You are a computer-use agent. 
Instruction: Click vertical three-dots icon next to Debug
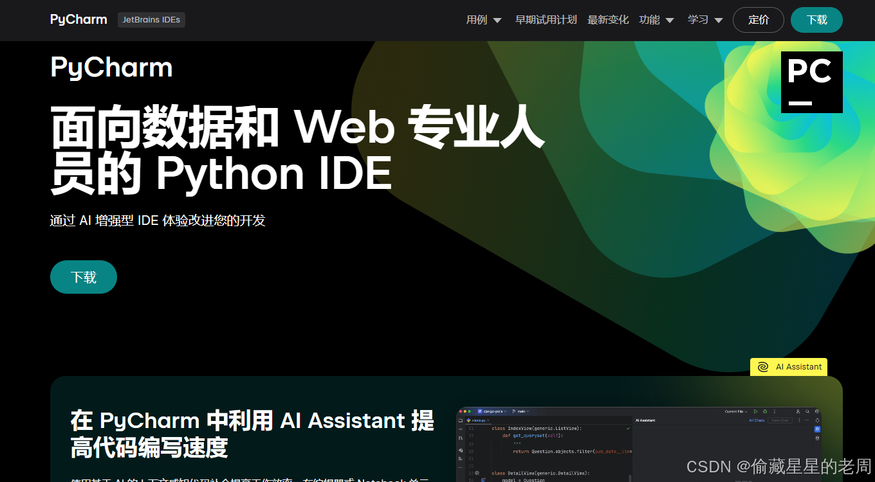click(775, 411)
